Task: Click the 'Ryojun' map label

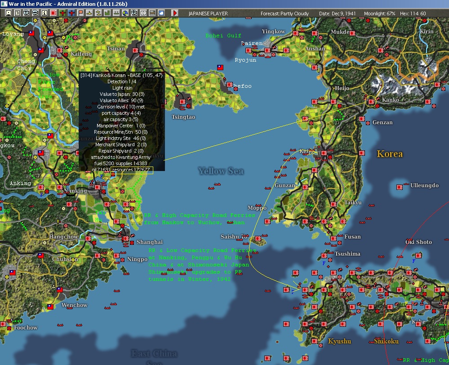Action: pyautogui.click(x=245, y=60)
